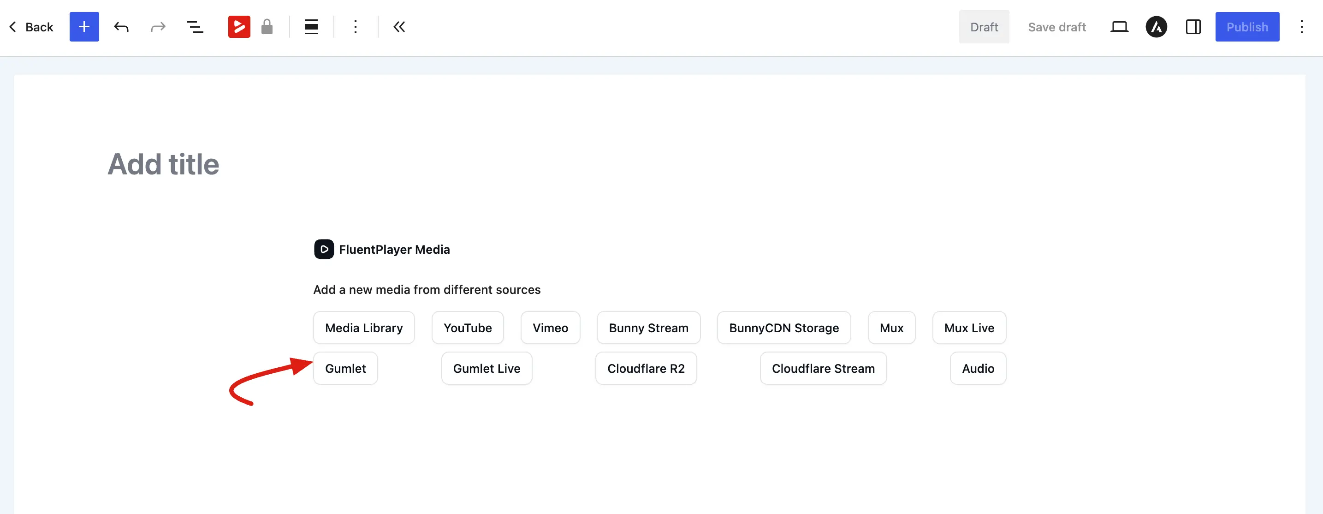
Task: Undo the last change
Action: (x=121, y=27)
